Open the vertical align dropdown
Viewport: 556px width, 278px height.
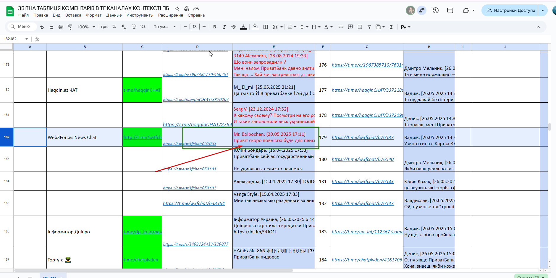pos(304,27)
